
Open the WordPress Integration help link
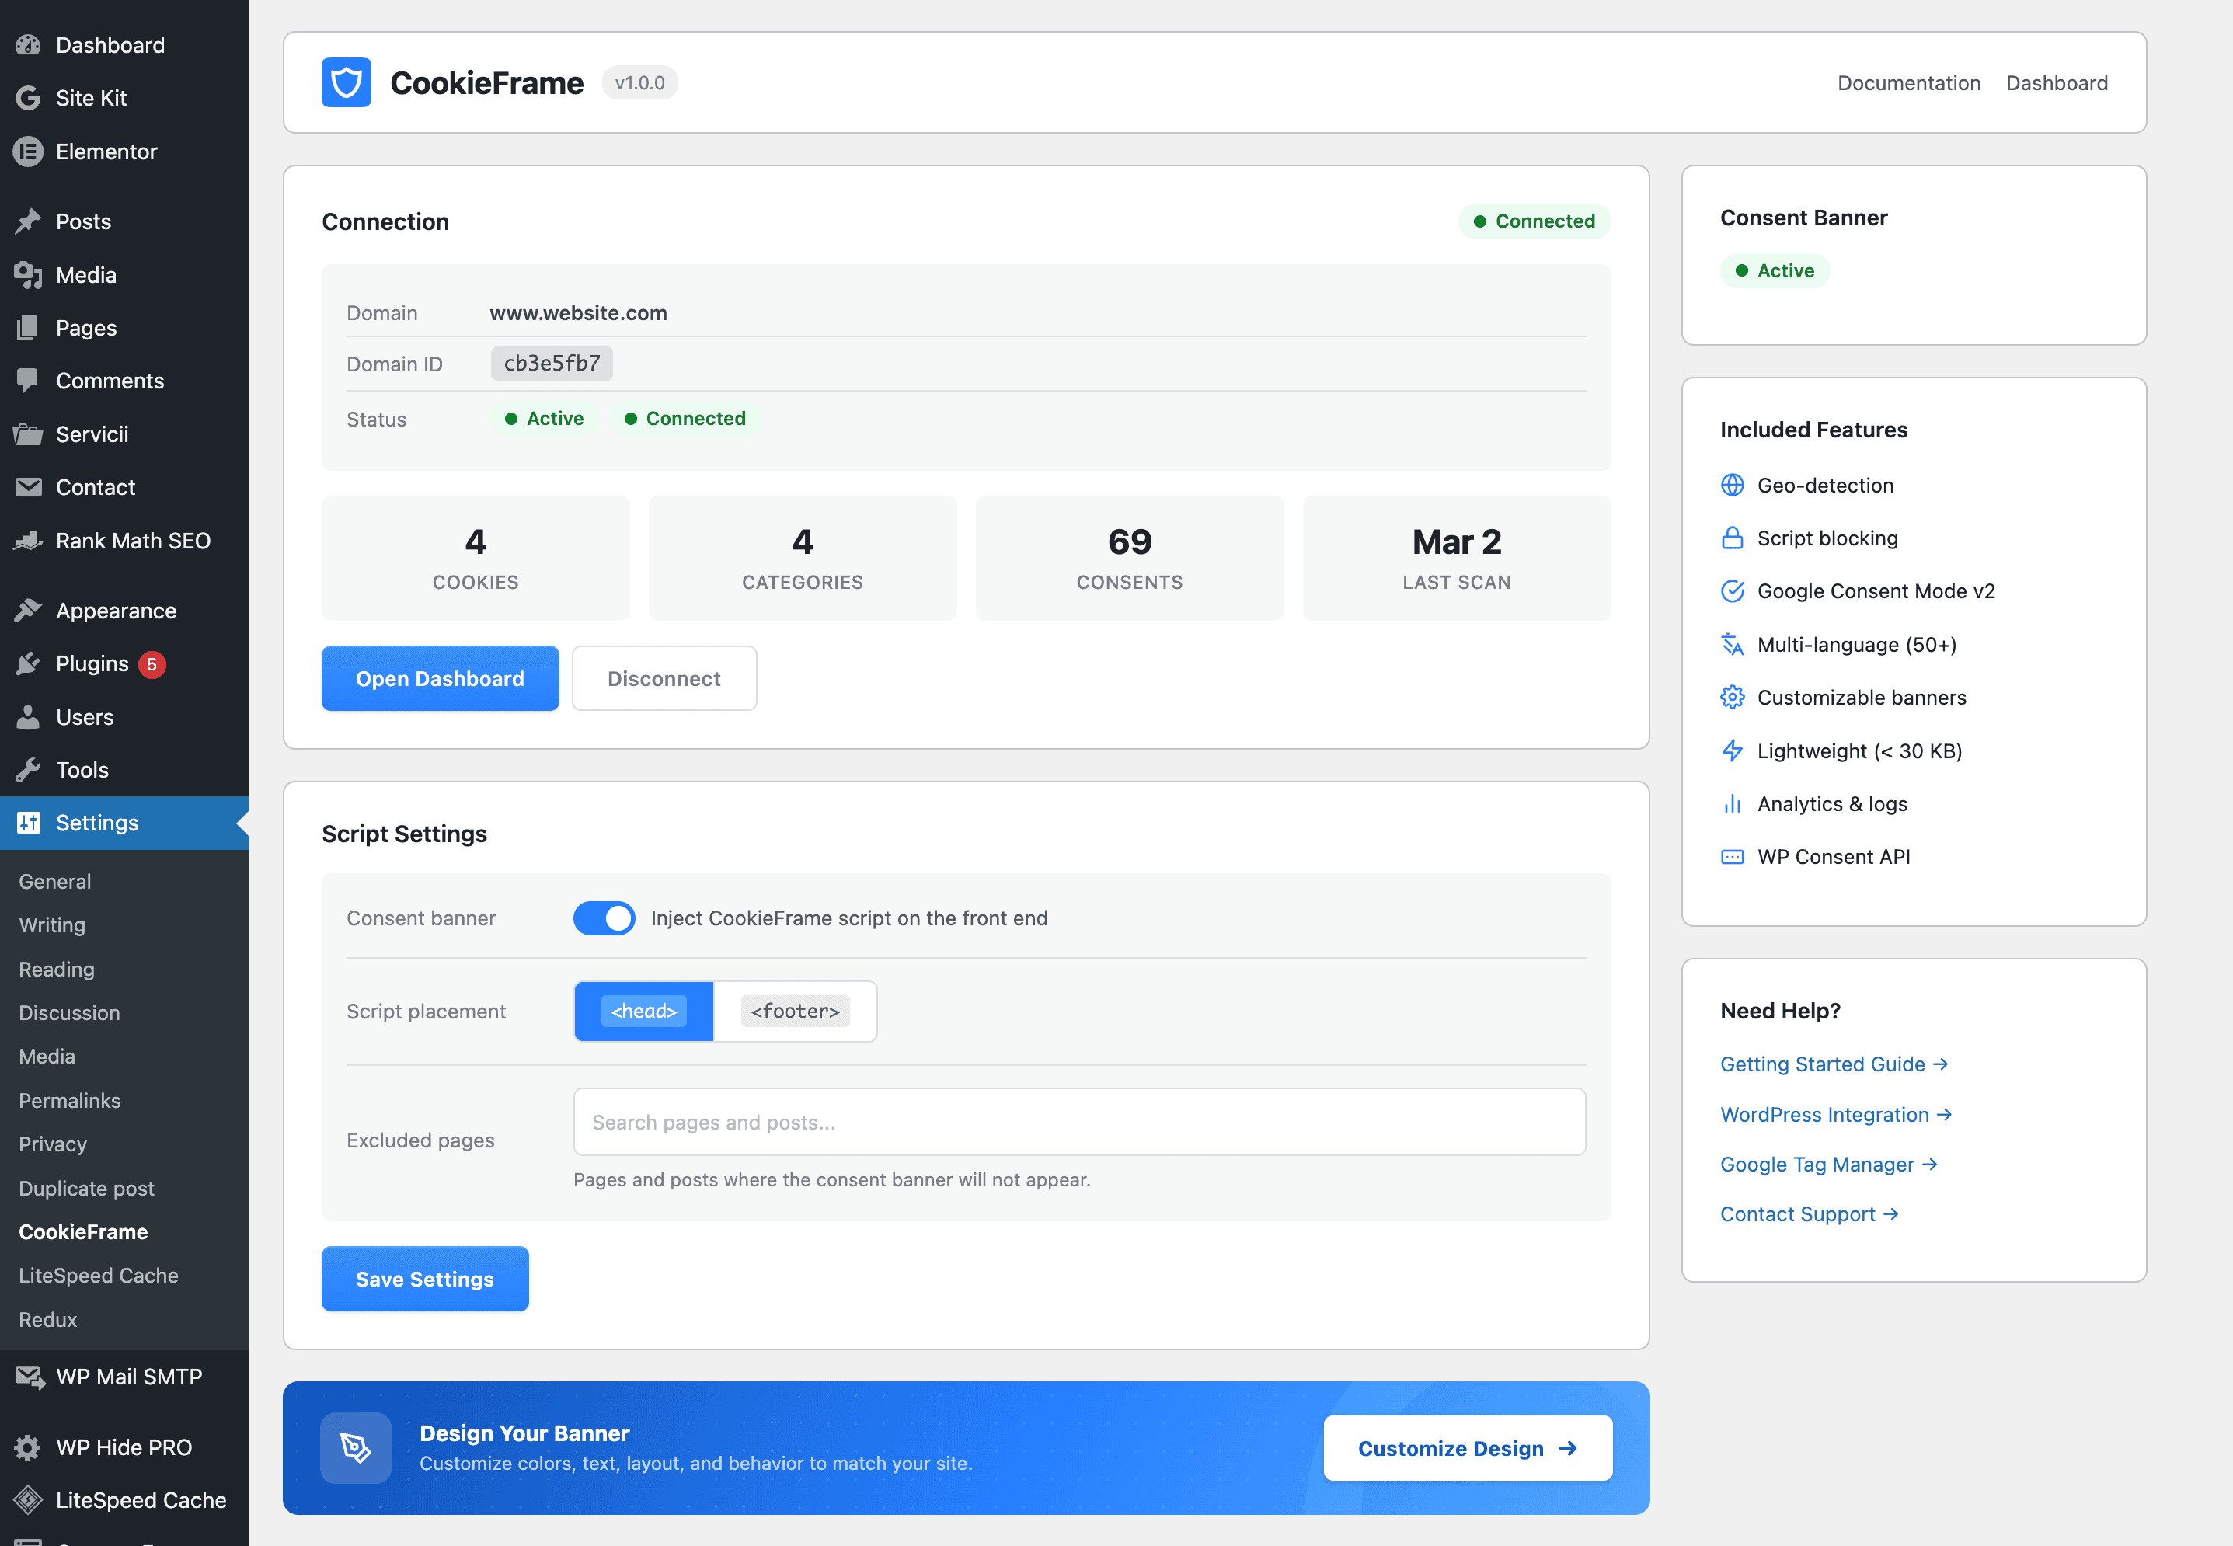click(x=1835, y=1114)
